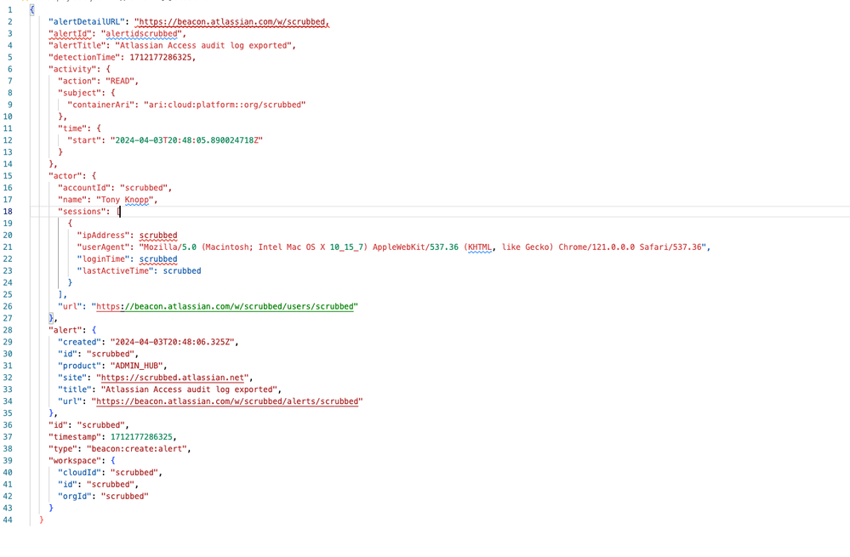Click the userAgent Mozilla/5.0 string
The height and width of the screenshot is (557, 850).
(422, 247)
